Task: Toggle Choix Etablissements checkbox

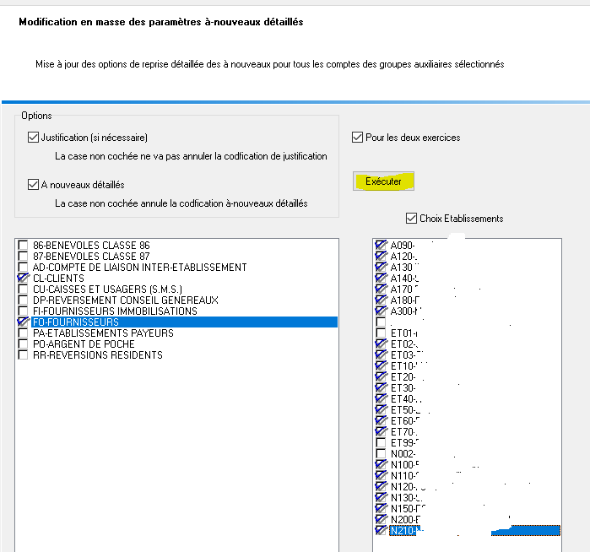Action: (x=411, y=219)
